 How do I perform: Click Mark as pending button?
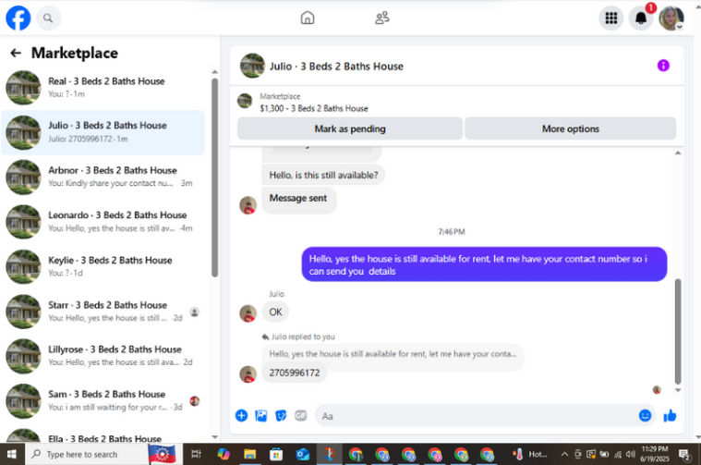coord(350,128)
